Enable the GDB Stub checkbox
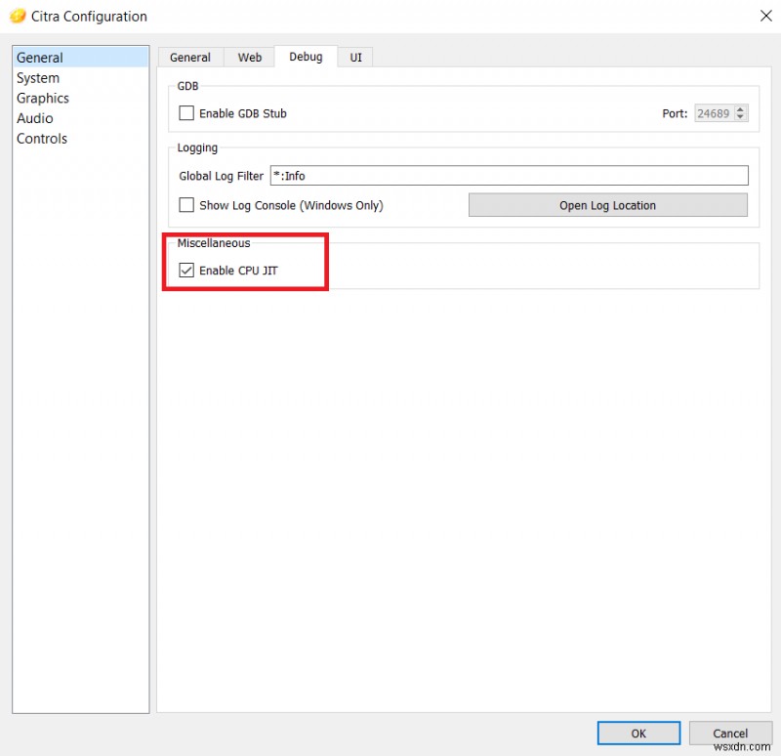The width and height of the screenshot is (781, 756). coord(186,113)
